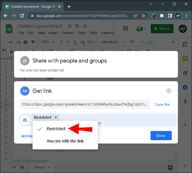Viewport: 192px width, 173px height.
Task: Share this page from address bar
Action: [135, 16]
